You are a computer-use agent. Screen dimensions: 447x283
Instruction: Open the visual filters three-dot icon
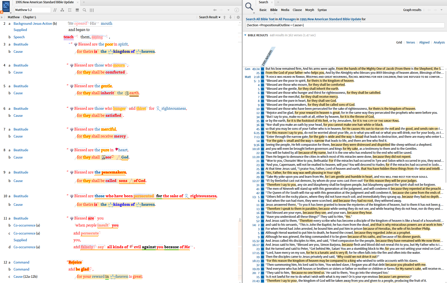pos(62,10)
